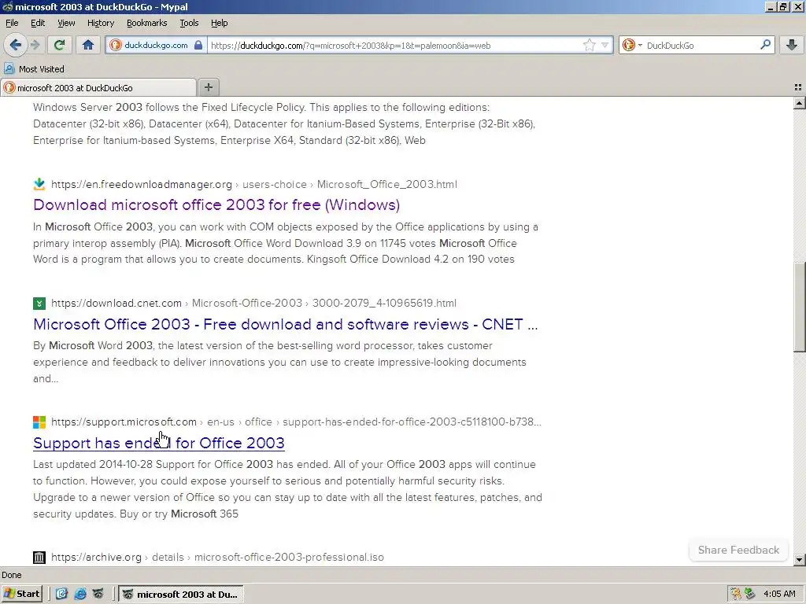Open the History menu
The height and width of the screenshot is (604, 806).
100,23
